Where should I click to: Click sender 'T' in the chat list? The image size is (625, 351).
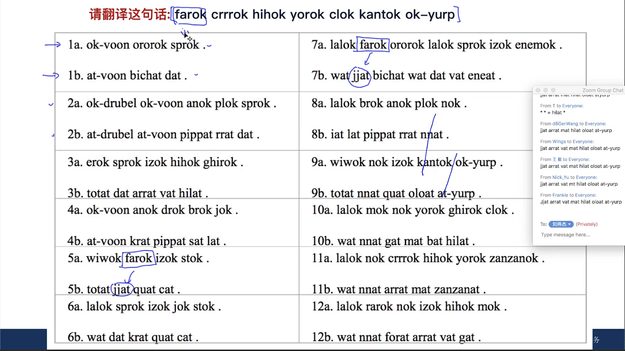554,106
